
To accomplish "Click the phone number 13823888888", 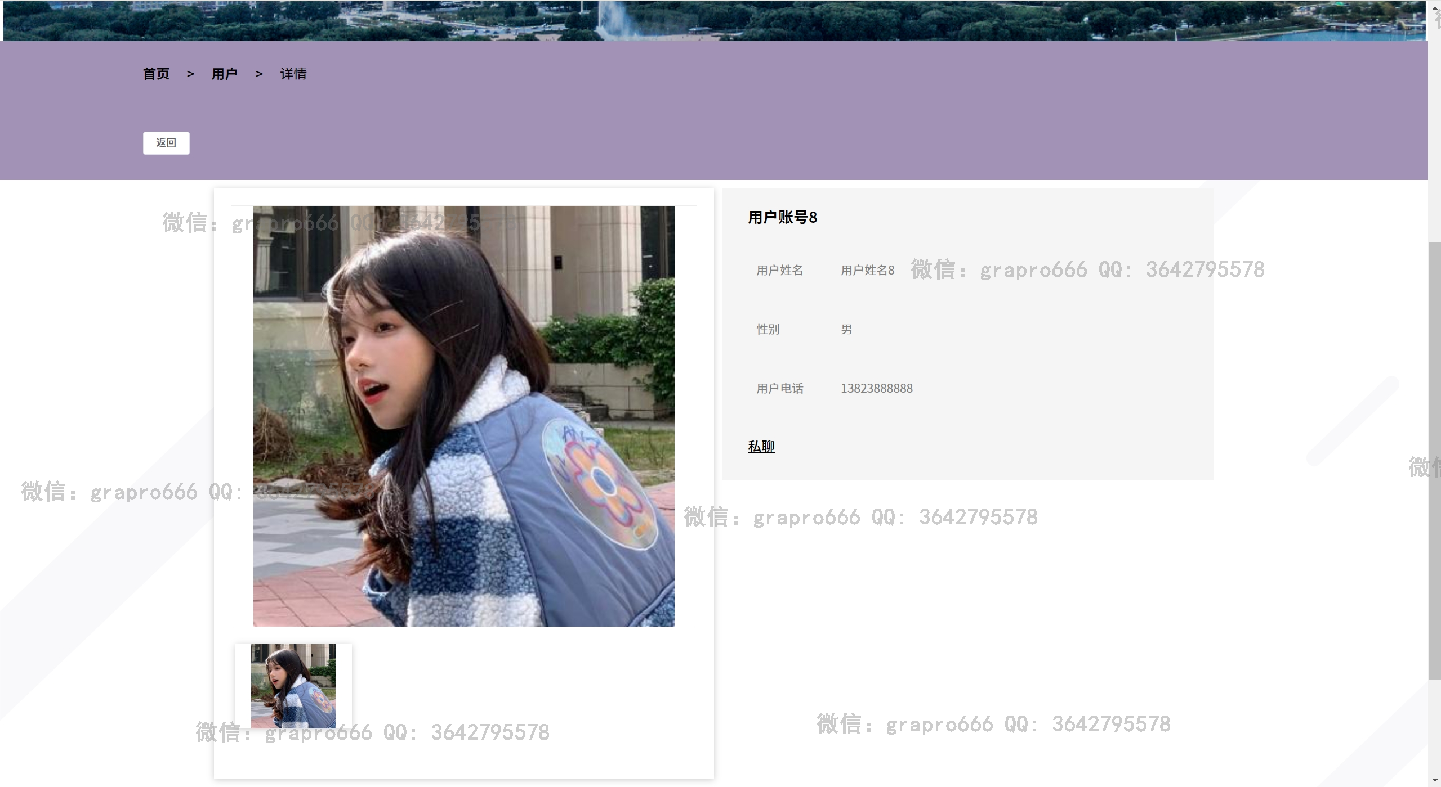I will [x=876, y=389].
